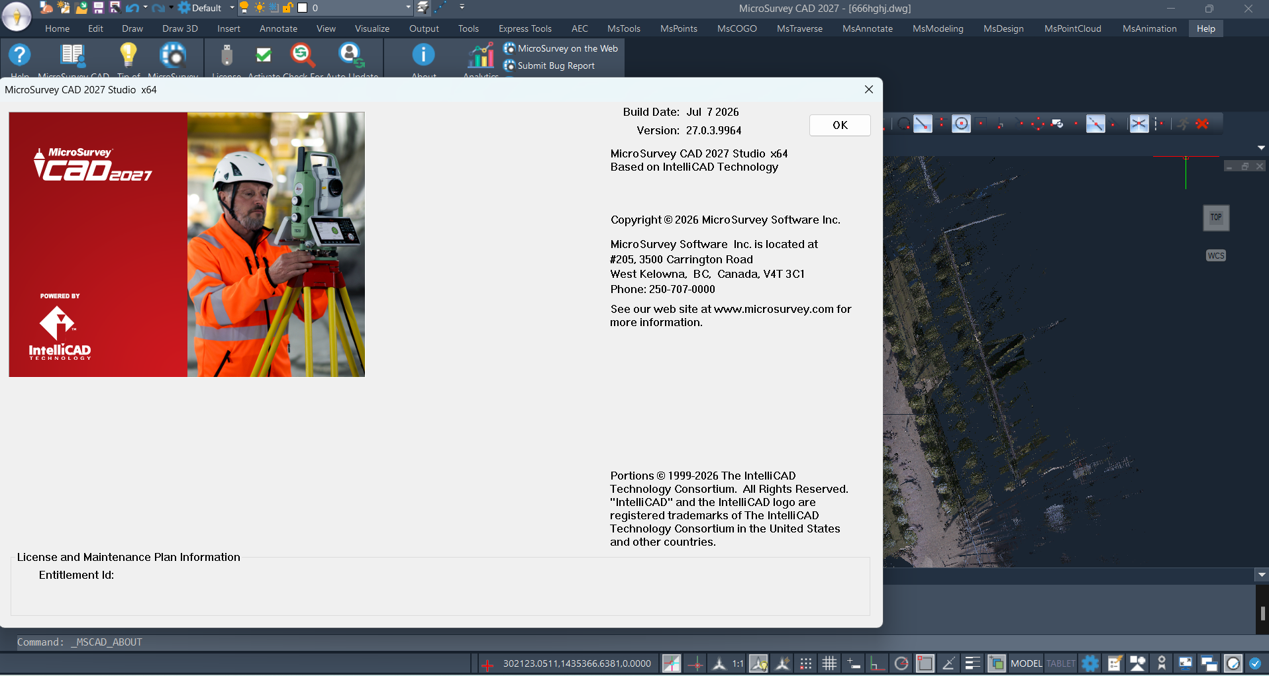Click the About info icon in ribbon
The width and height of the screenshot is (1269, 676).
point(424,55)
